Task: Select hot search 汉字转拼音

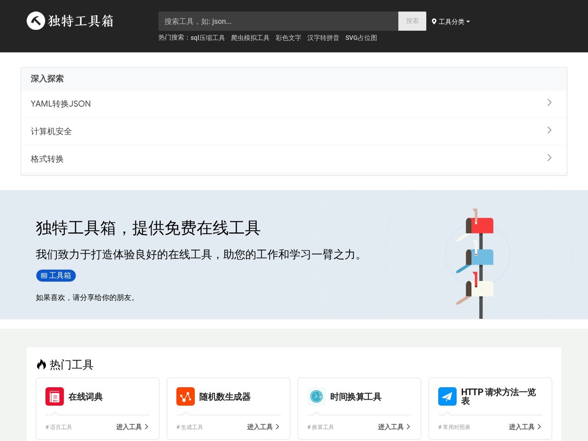Action: pos(323,38)
